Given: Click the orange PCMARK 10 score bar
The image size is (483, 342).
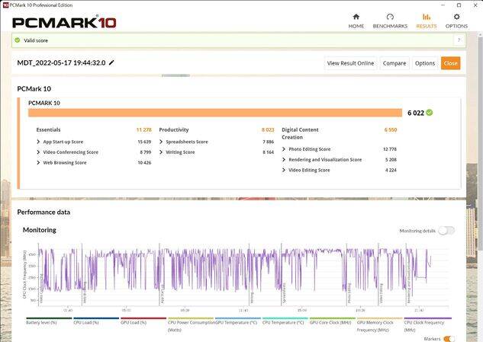Looking at the screenshot, I should pyautogui.click(x=215, y=113).
